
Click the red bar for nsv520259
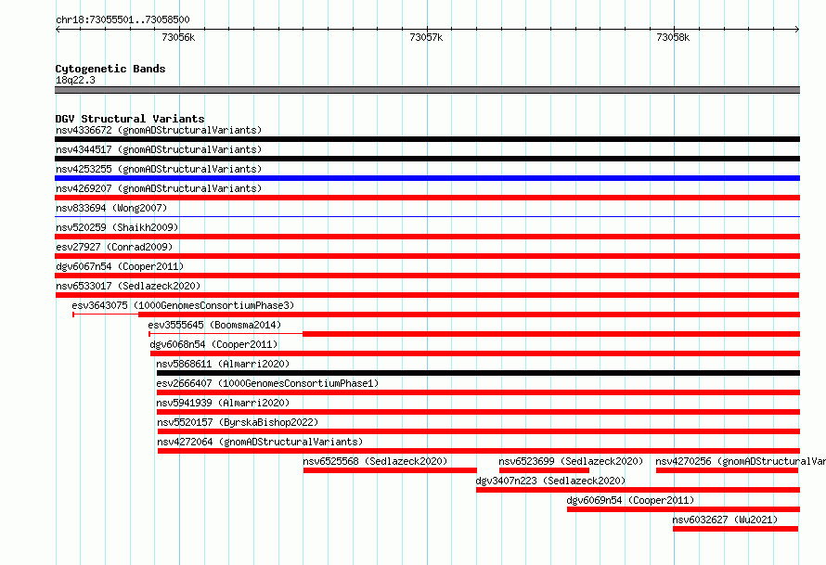pos(427,237)
